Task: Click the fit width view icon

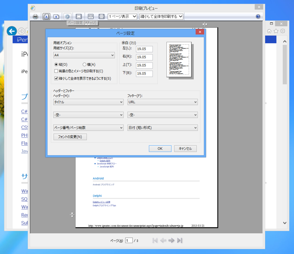Action: (90, 17)
